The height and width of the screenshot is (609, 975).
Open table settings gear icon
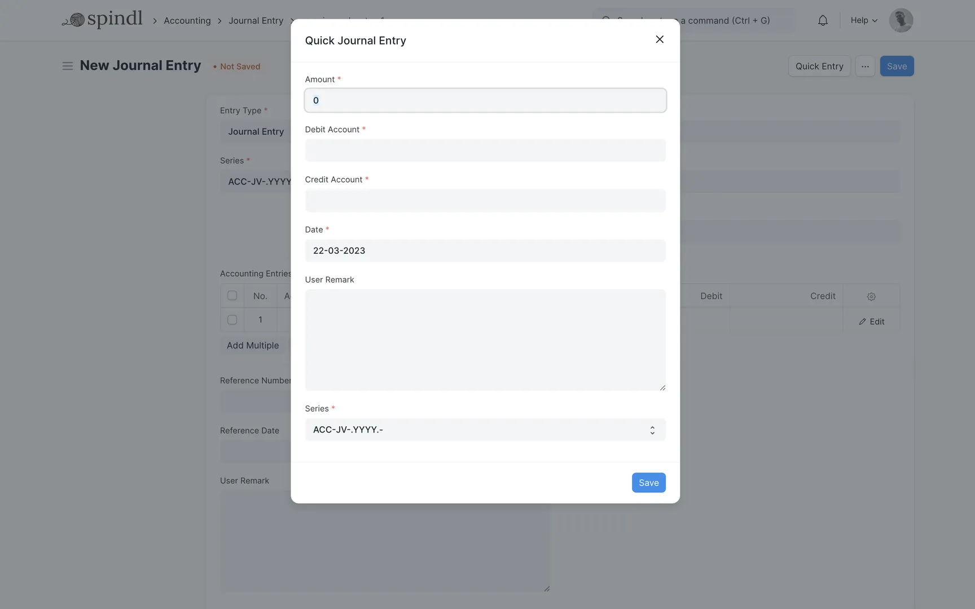click(871, 297)
